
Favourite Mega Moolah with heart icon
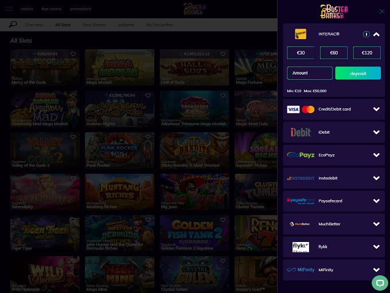click(148, 54)
